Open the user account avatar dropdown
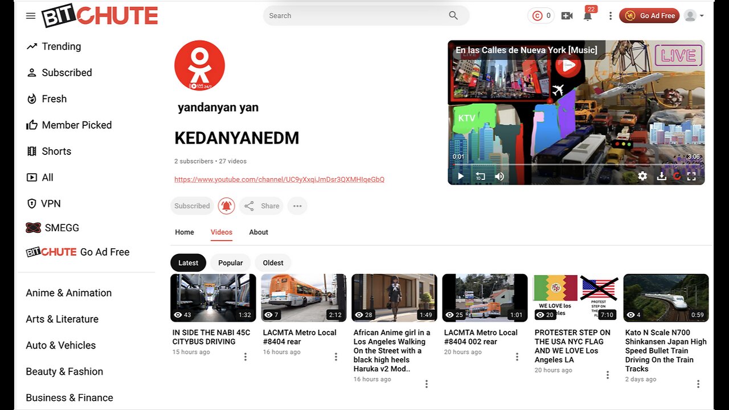This screenshot has height=410, width=729. coord(694,16)
